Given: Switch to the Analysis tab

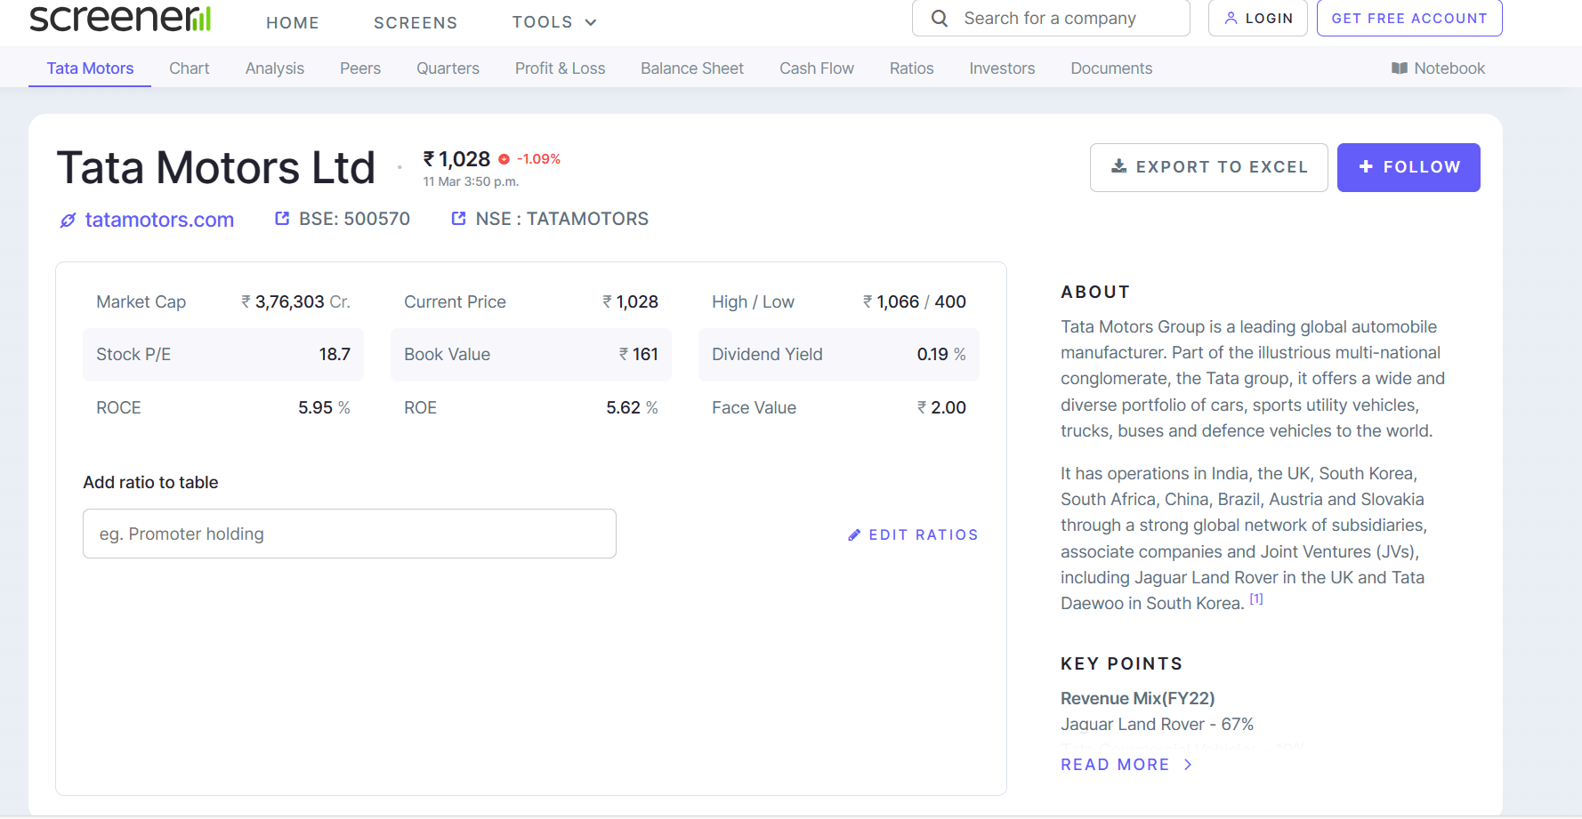Looking at the screenshot, I should (x=275, y=68).
